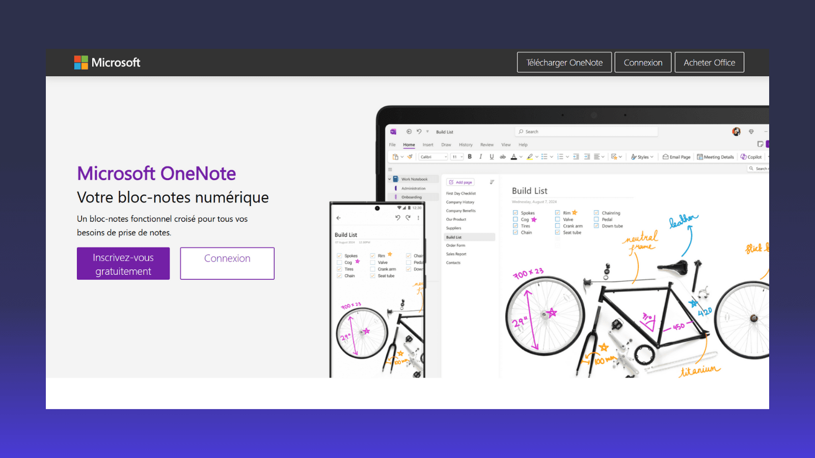Toggle Bold formatting in the OneNote ribbon
The image size is (815, 458).
point(470,157)
